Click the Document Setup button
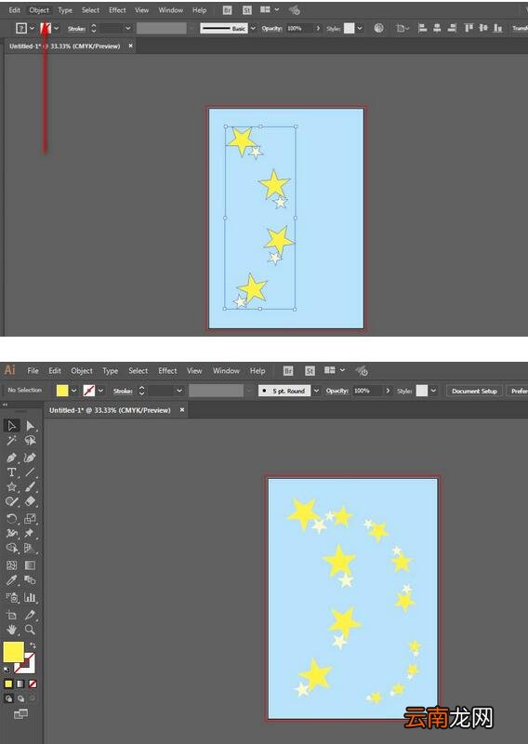 pos(474,391)
